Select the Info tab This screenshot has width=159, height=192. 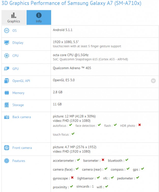click(39, 18)
